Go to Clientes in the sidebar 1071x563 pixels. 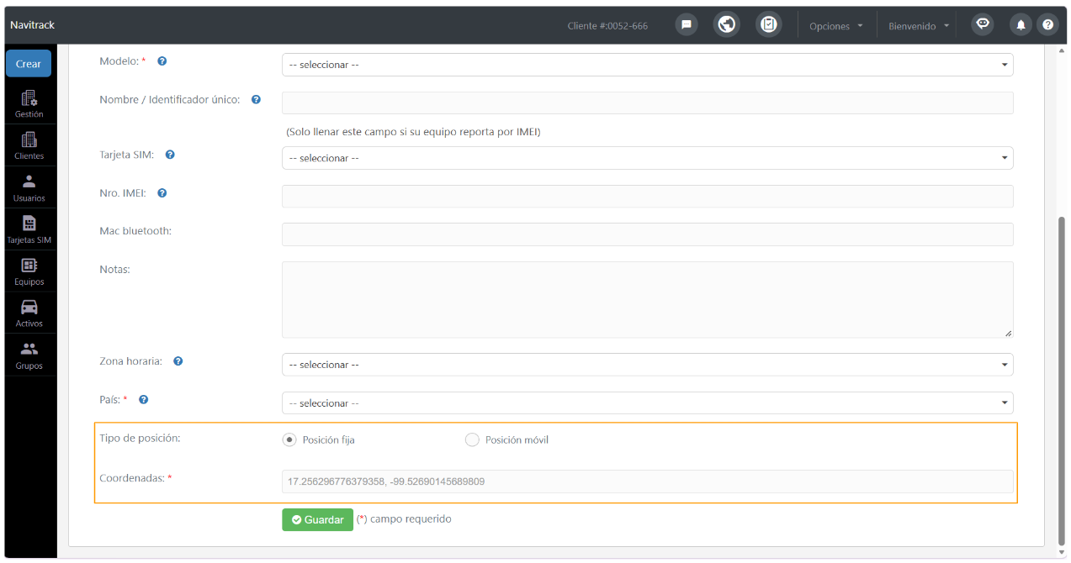click(29, 145)
